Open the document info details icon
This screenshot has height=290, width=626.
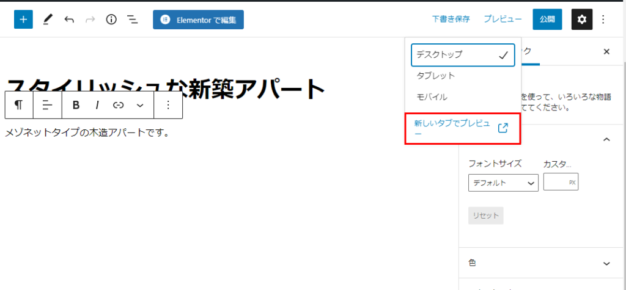coord(111,20)
